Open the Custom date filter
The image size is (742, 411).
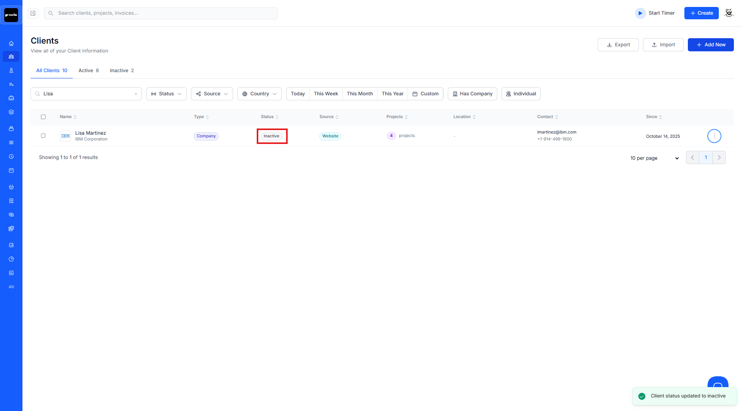425,94
